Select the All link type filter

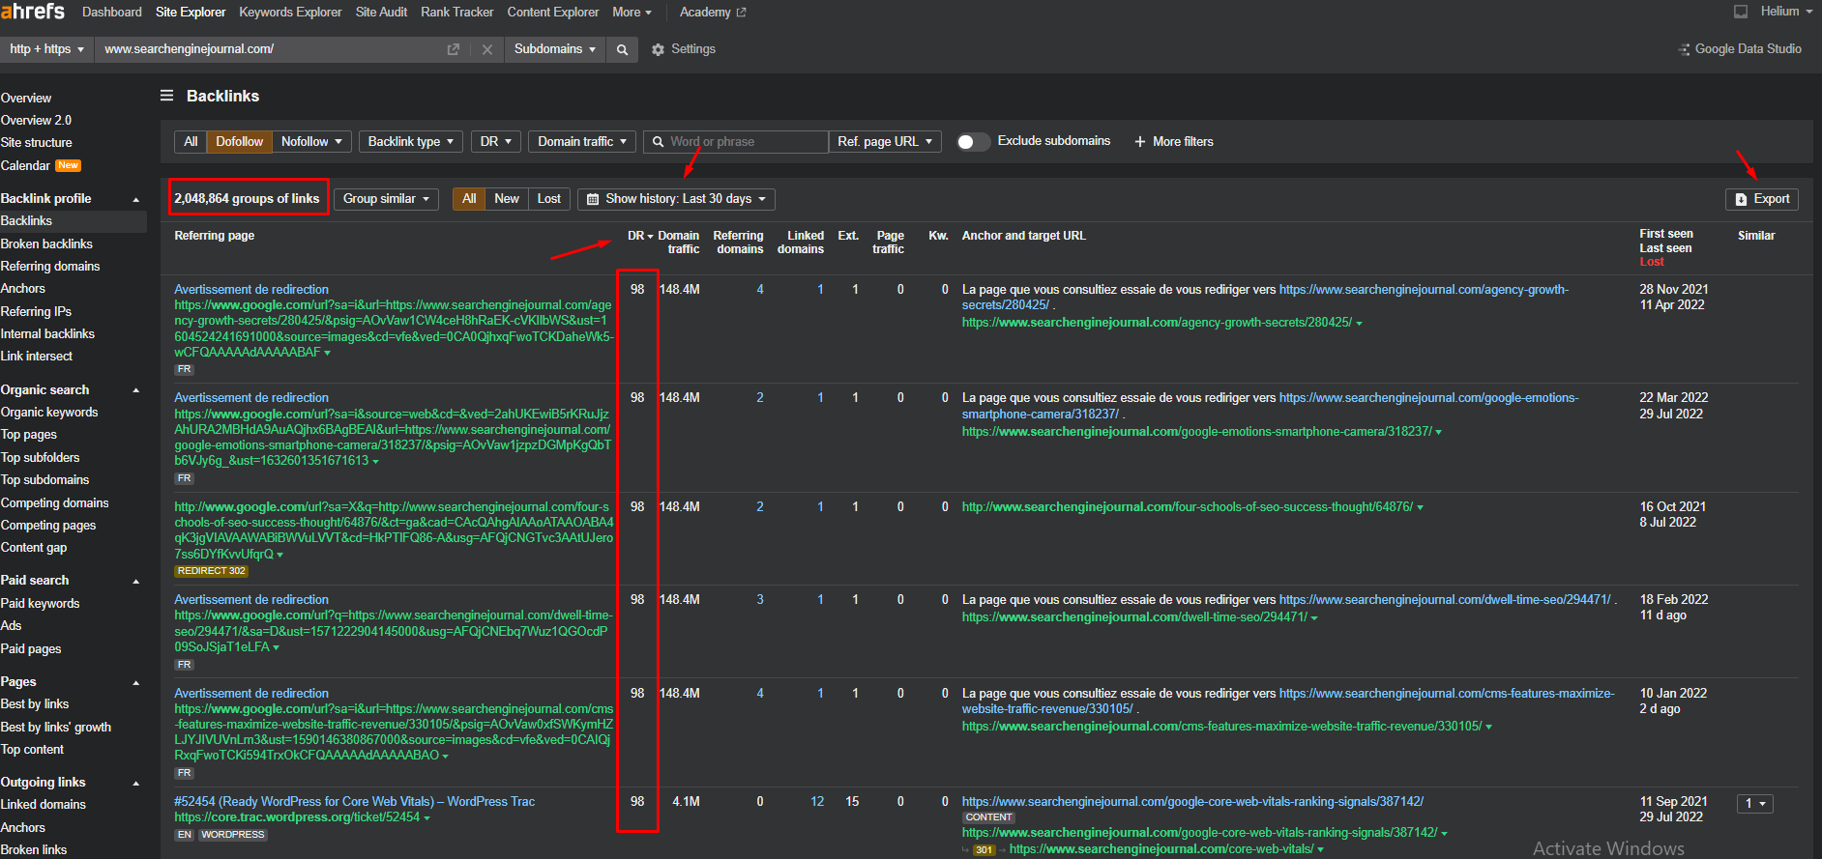191,141
